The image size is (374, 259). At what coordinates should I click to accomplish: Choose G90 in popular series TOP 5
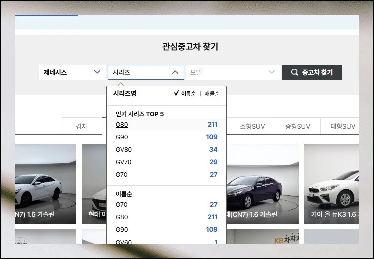[122, 137]
